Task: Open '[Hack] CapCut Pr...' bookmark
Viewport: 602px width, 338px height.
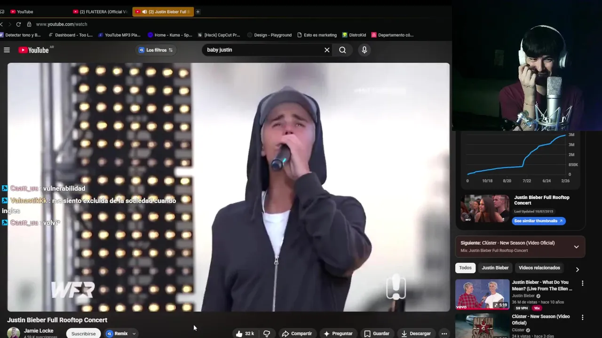Action: (219, 35)
